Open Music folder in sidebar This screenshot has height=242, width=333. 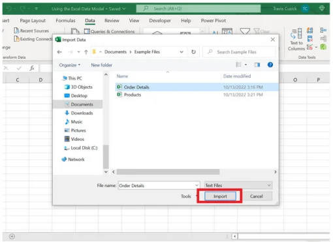coord(74,122)
